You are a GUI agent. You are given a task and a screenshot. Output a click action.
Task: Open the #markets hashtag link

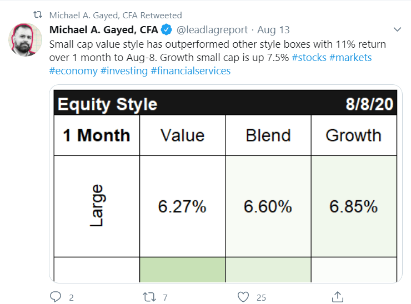[350, 57]
